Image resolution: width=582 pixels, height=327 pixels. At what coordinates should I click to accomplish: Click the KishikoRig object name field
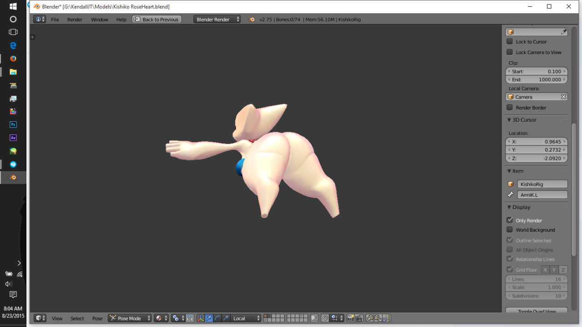point(542,184)
